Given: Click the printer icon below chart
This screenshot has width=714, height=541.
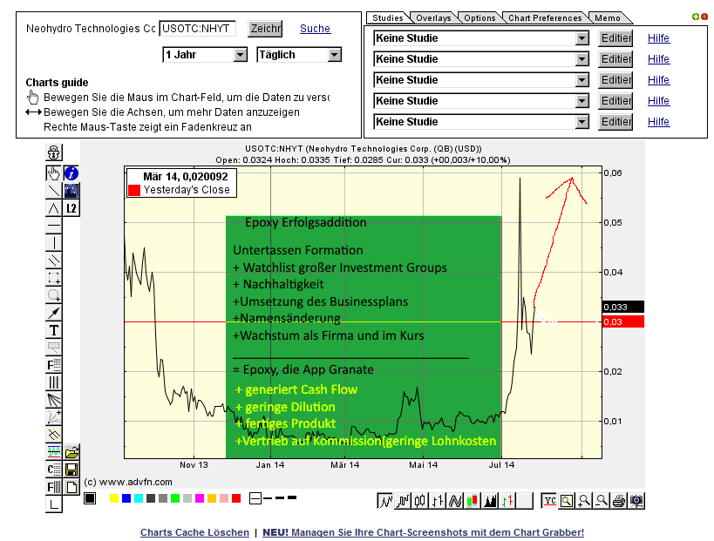Looking at the screenshot, I should point(619,500).
